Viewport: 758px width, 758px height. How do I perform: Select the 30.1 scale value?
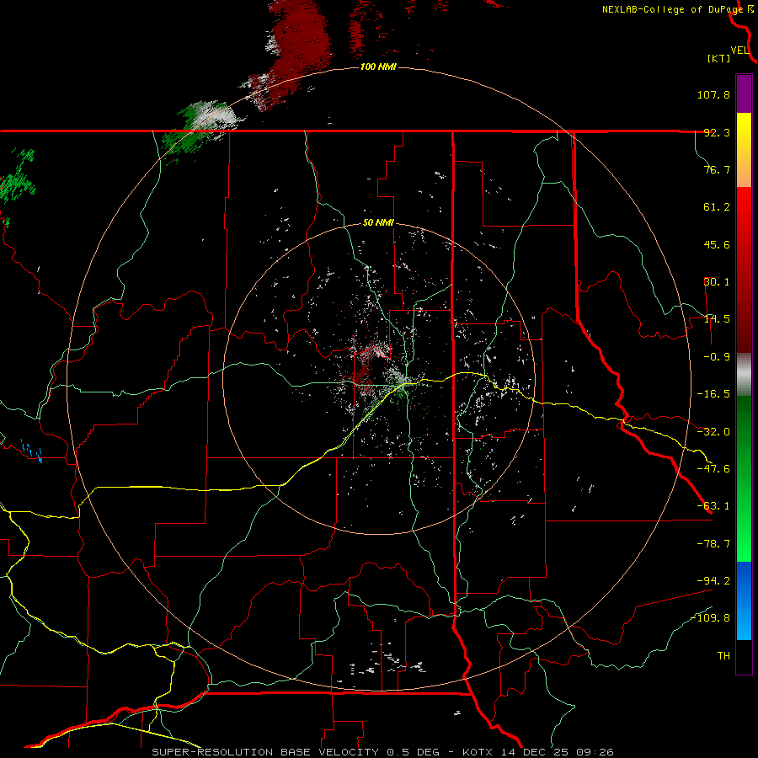[x=717, y=282]
